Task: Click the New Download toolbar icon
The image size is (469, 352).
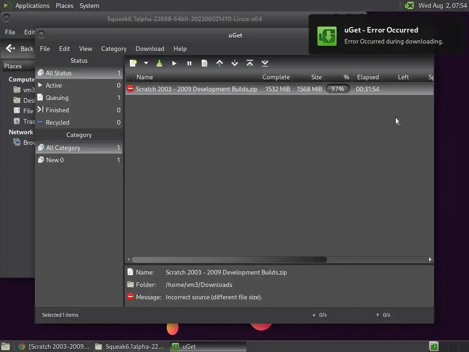Action: coord(133,63)
